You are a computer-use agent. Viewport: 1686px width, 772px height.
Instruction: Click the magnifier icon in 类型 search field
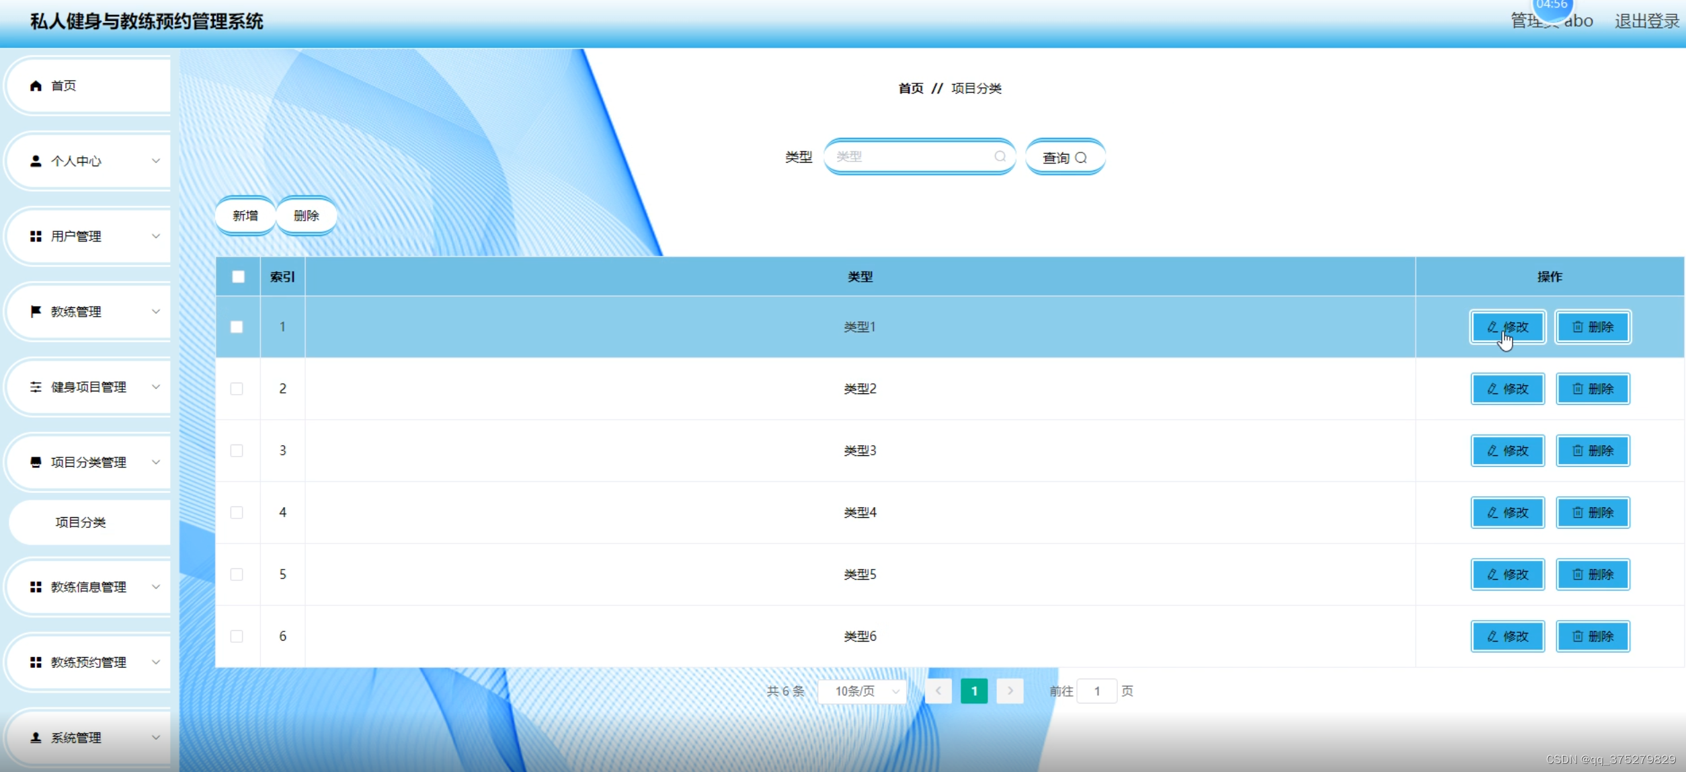[x=1000, y=156]
